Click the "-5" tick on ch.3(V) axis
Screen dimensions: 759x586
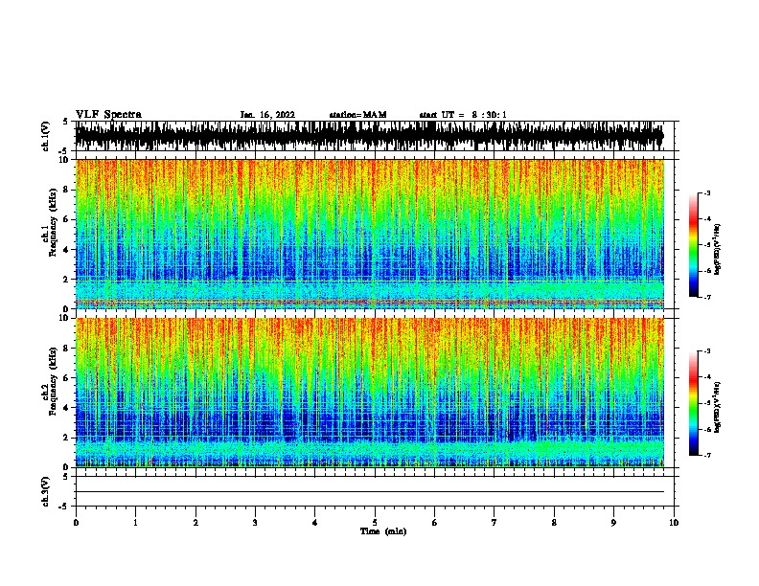[x=63, y=507]
